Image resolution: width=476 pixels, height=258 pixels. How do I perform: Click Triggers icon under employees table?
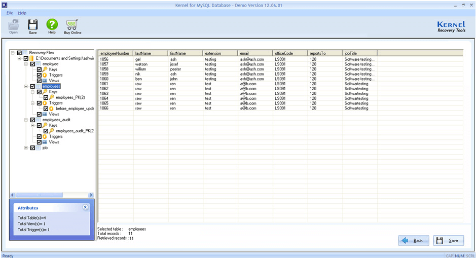[x=45, y=103]
